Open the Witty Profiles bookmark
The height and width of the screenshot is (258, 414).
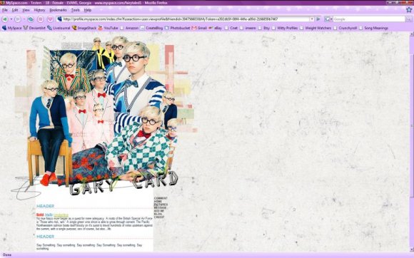285,28
